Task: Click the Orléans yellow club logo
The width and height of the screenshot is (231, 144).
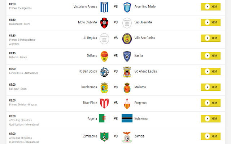Action: tap(104, 56)
